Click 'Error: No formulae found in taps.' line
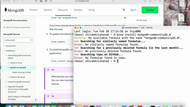This screenshot has width=190, height=107. [100, 58]
